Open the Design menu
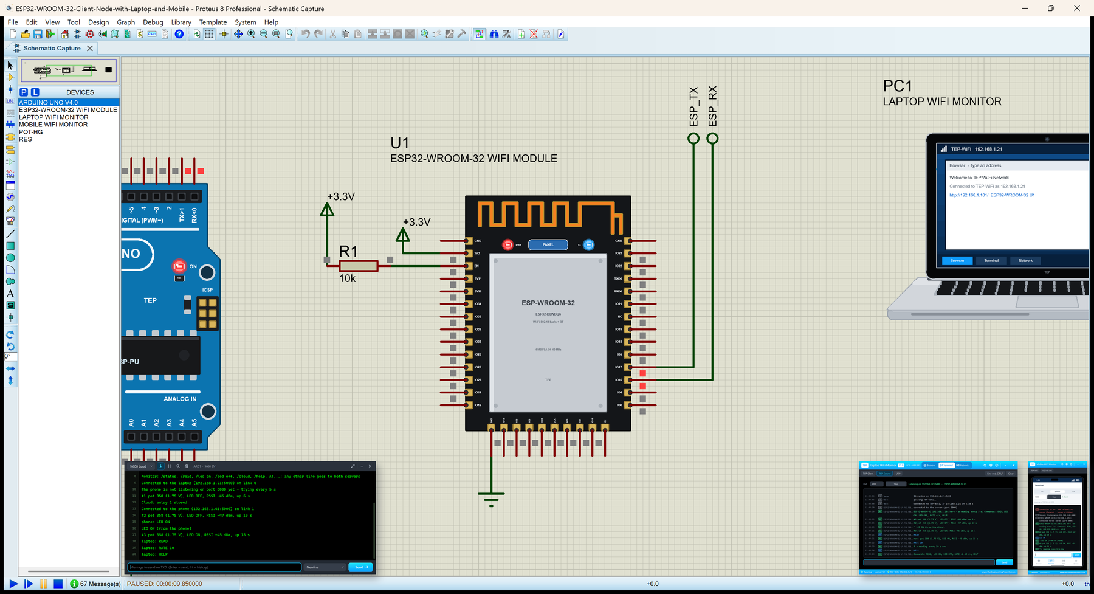The width and height of the screenshot is (1094, 594). click(x=98, y=22)
